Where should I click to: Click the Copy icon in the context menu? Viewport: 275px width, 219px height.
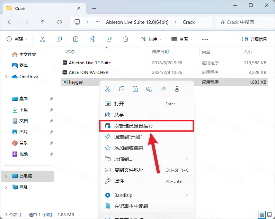pyautogui.click(x=122, y=89)
